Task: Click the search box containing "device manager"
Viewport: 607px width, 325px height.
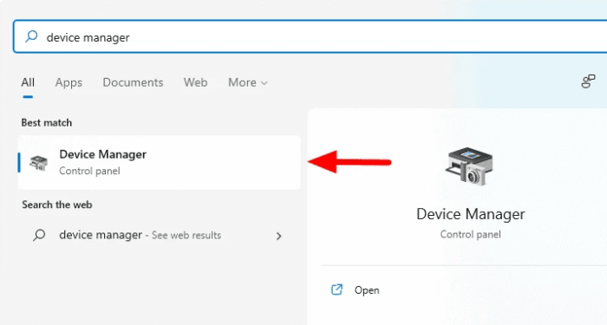Action: point(310,36)
